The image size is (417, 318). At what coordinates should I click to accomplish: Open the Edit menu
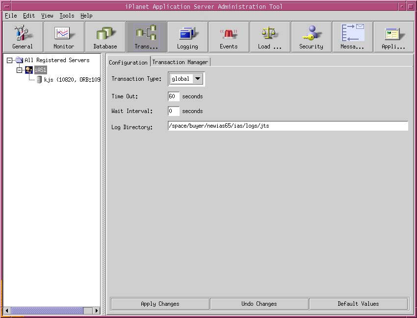click(29, 16)
